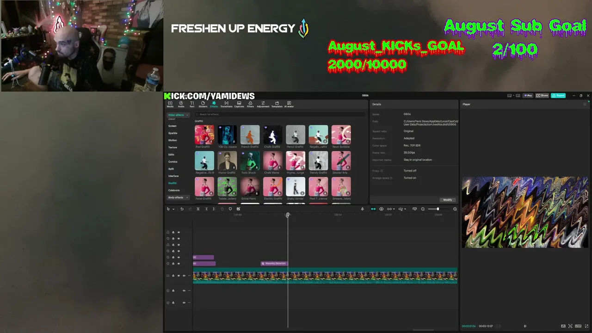Pick the Neon Scribble effect thumbnail
The width and height of the screenshot is (592, 333).
point(341,135)
